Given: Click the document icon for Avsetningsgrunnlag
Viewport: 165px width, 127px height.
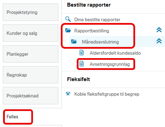Looking at the screenshot, I should [82, 64].
